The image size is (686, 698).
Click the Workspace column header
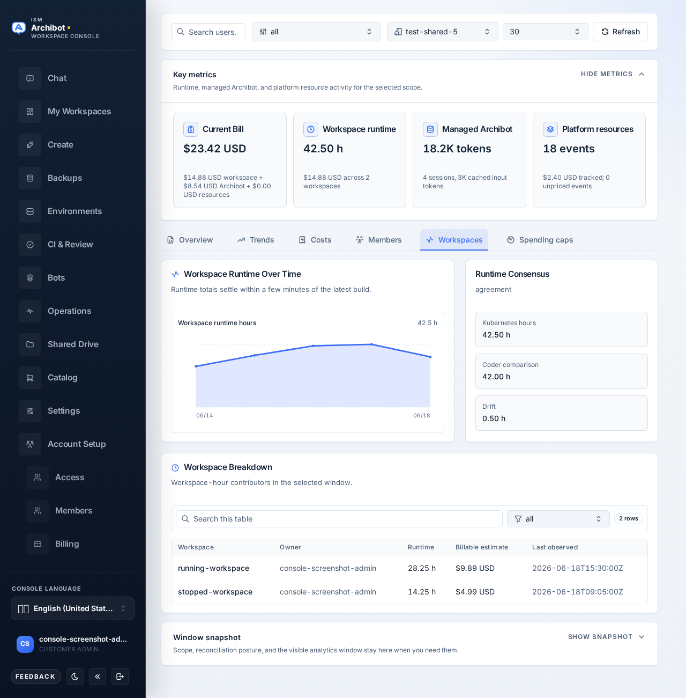pos(196,547)
